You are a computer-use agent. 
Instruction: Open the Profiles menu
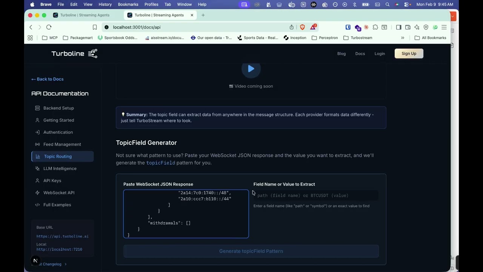(151, 5)
